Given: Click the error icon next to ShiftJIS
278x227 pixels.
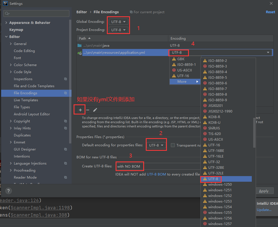Looking at the screenshot, I should tap(204, 128).
